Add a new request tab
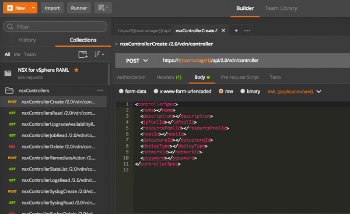Viewport: 350px width, 214px height. pos(236,30)
